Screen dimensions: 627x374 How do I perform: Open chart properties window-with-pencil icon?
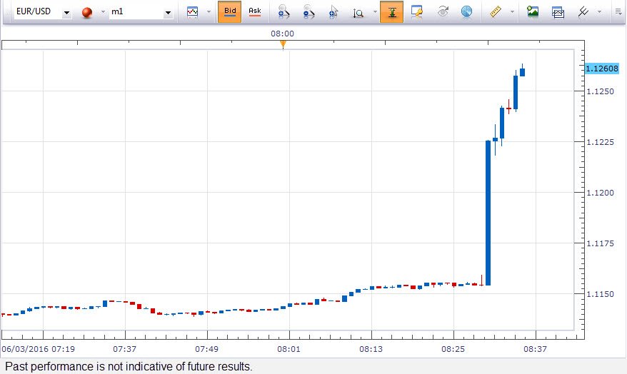click(416, 12)
